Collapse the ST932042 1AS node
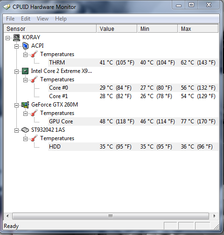This screenshot has height=235, width=224. tap(16, 130)
